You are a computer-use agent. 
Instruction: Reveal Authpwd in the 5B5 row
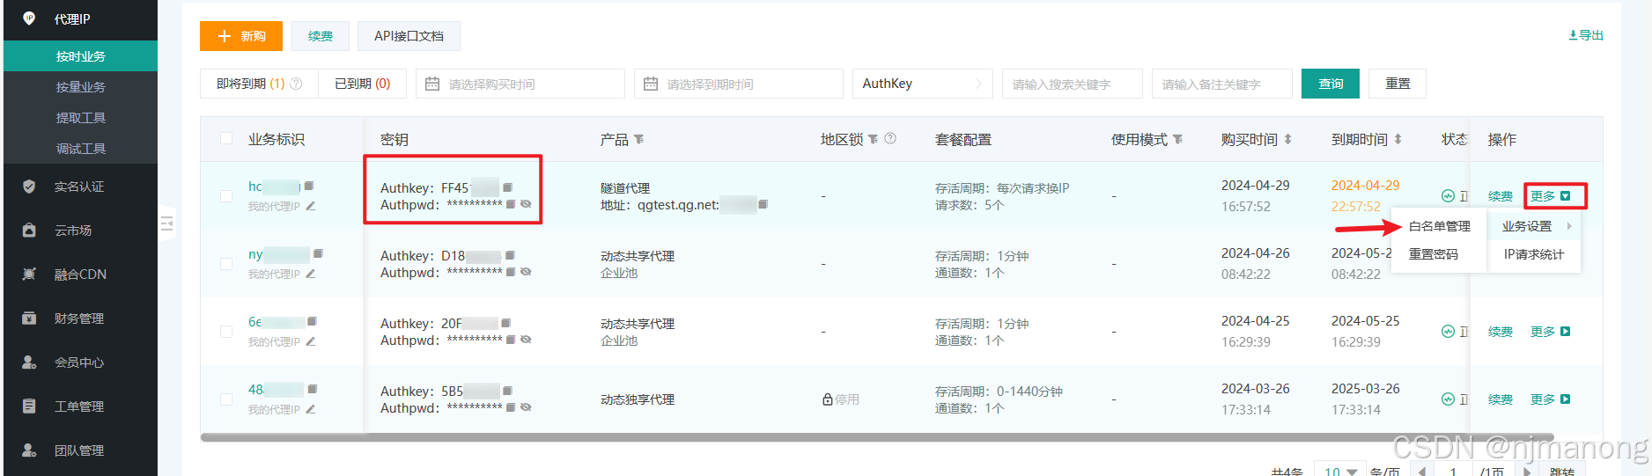click(x=526, y=407)
